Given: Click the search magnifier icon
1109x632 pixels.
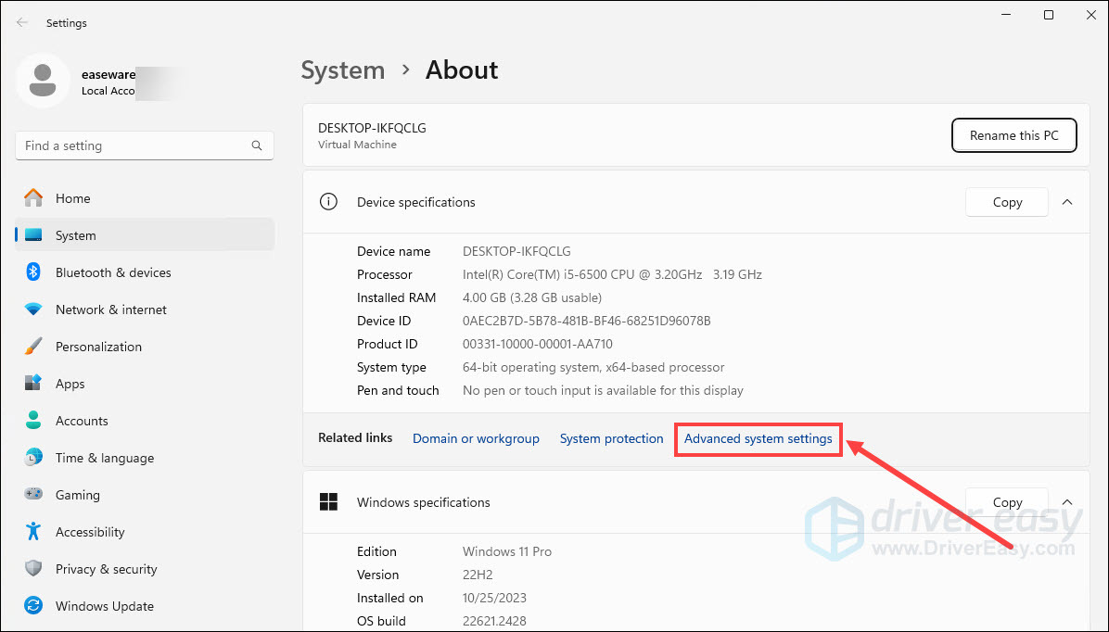Looking at the screenshot, I should [x=257, y=145].
